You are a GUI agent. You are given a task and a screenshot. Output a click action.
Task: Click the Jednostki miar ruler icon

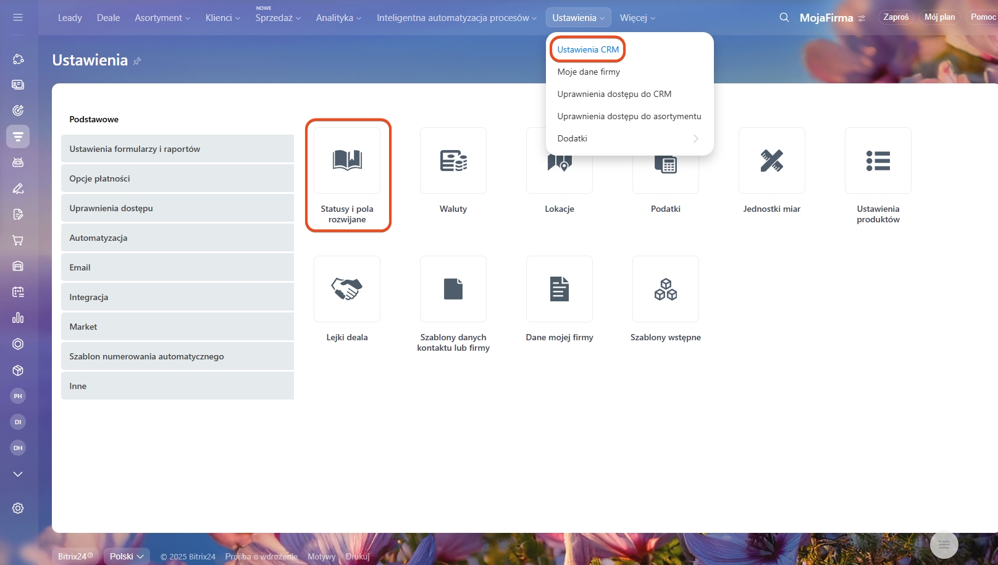(x=771, y=161)
